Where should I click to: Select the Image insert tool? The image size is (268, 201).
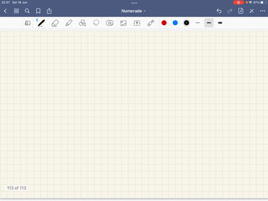(123, 23)
